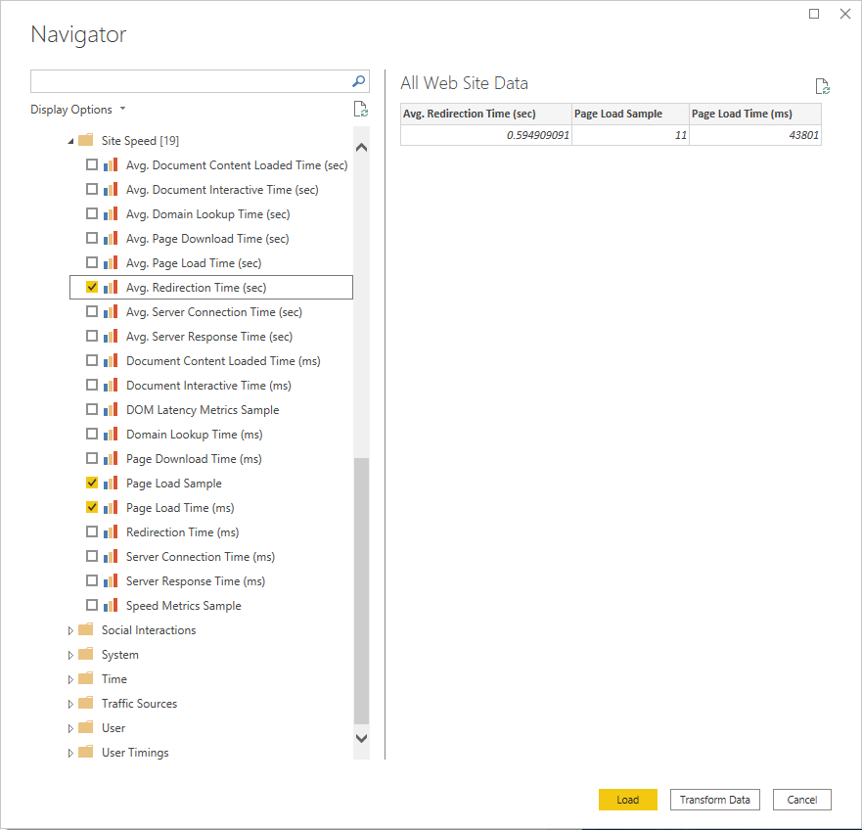Enable the Speed Metrics Sample checkbox

(92, 606)
